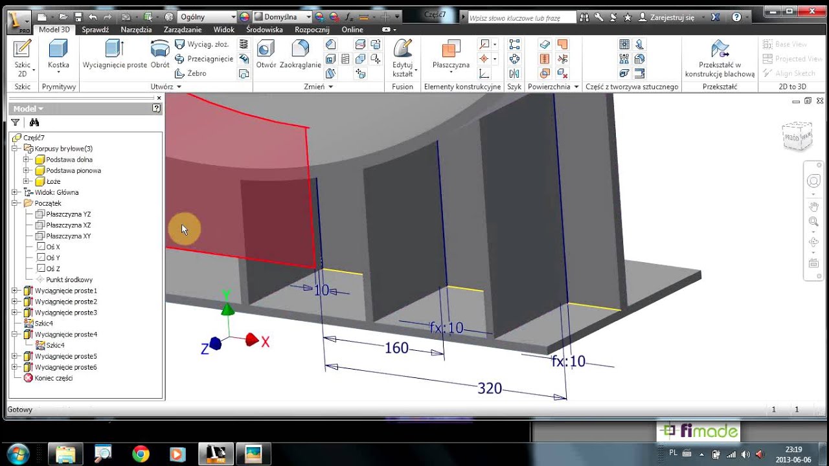The width and height of the screenshot is (829, 466).
Task: Switch to the Widok ribbon tab
Action: click(x=224, y=30)
